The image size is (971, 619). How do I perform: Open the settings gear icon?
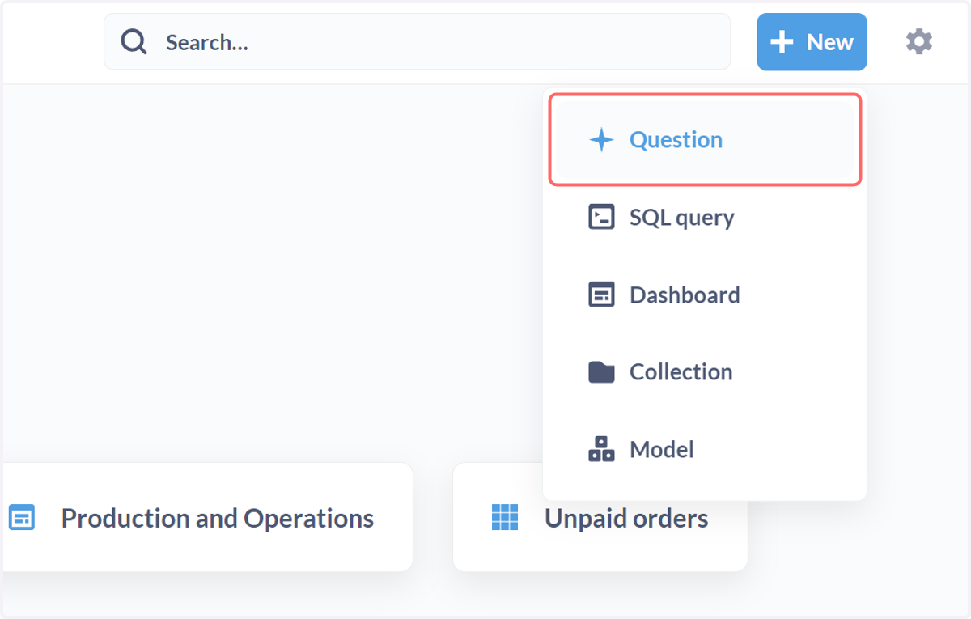point(918,42)
